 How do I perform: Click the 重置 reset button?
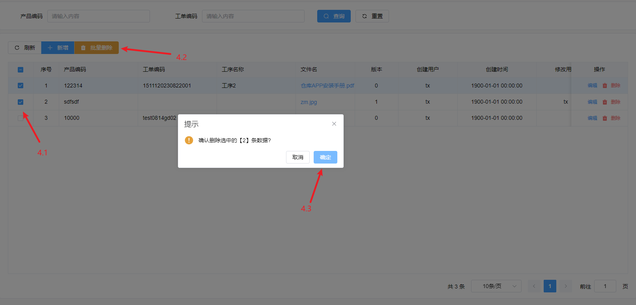pos(372,16)
